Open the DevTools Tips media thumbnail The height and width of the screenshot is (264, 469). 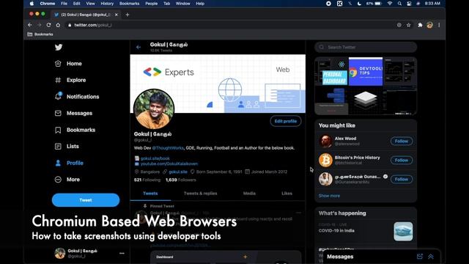[366, 71]
